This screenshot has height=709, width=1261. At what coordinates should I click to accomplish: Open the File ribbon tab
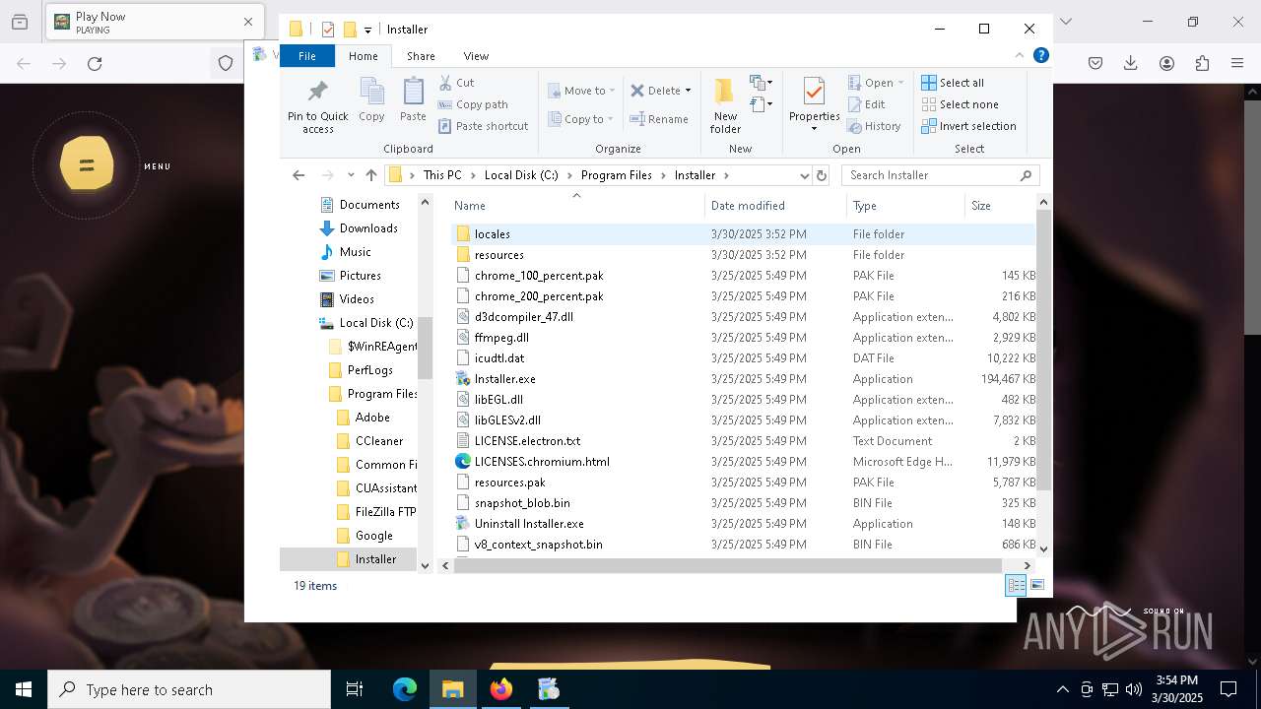[307, 56]
